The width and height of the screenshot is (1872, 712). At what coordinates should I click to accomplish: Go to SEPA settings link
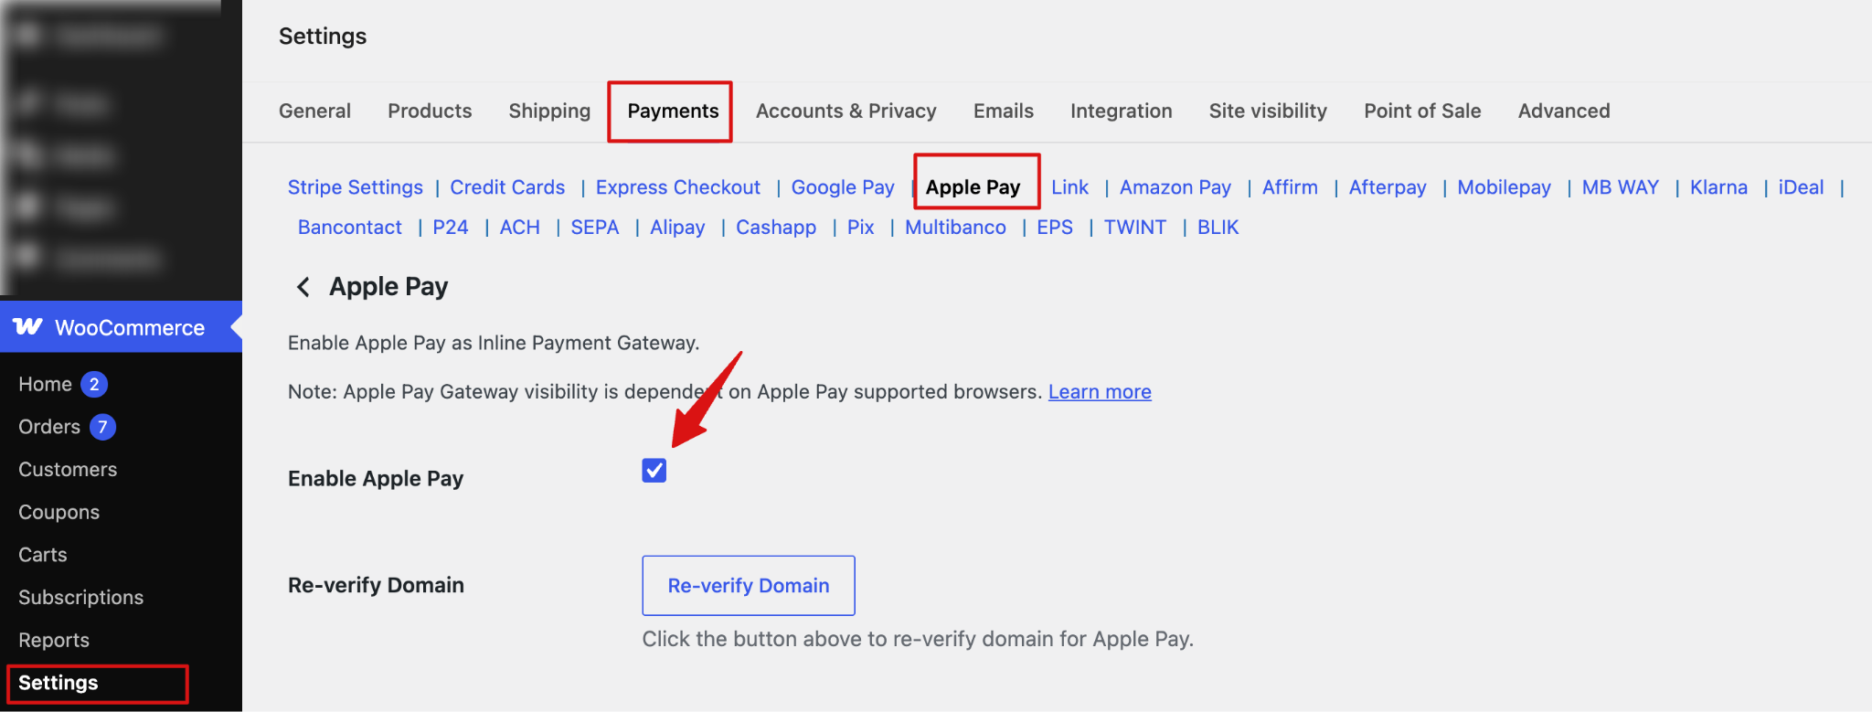coord(595,228)
